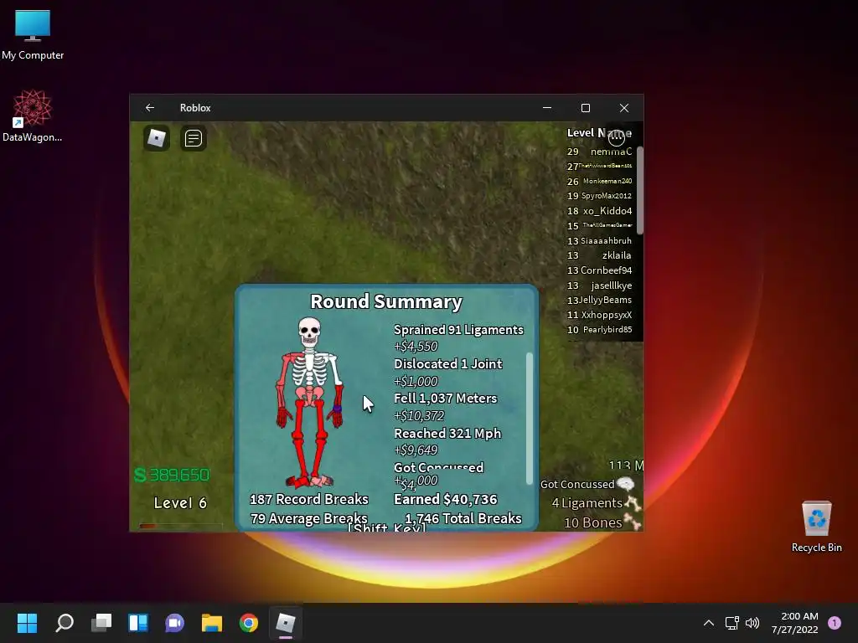Select player zklaila in leaderboard

616,255
